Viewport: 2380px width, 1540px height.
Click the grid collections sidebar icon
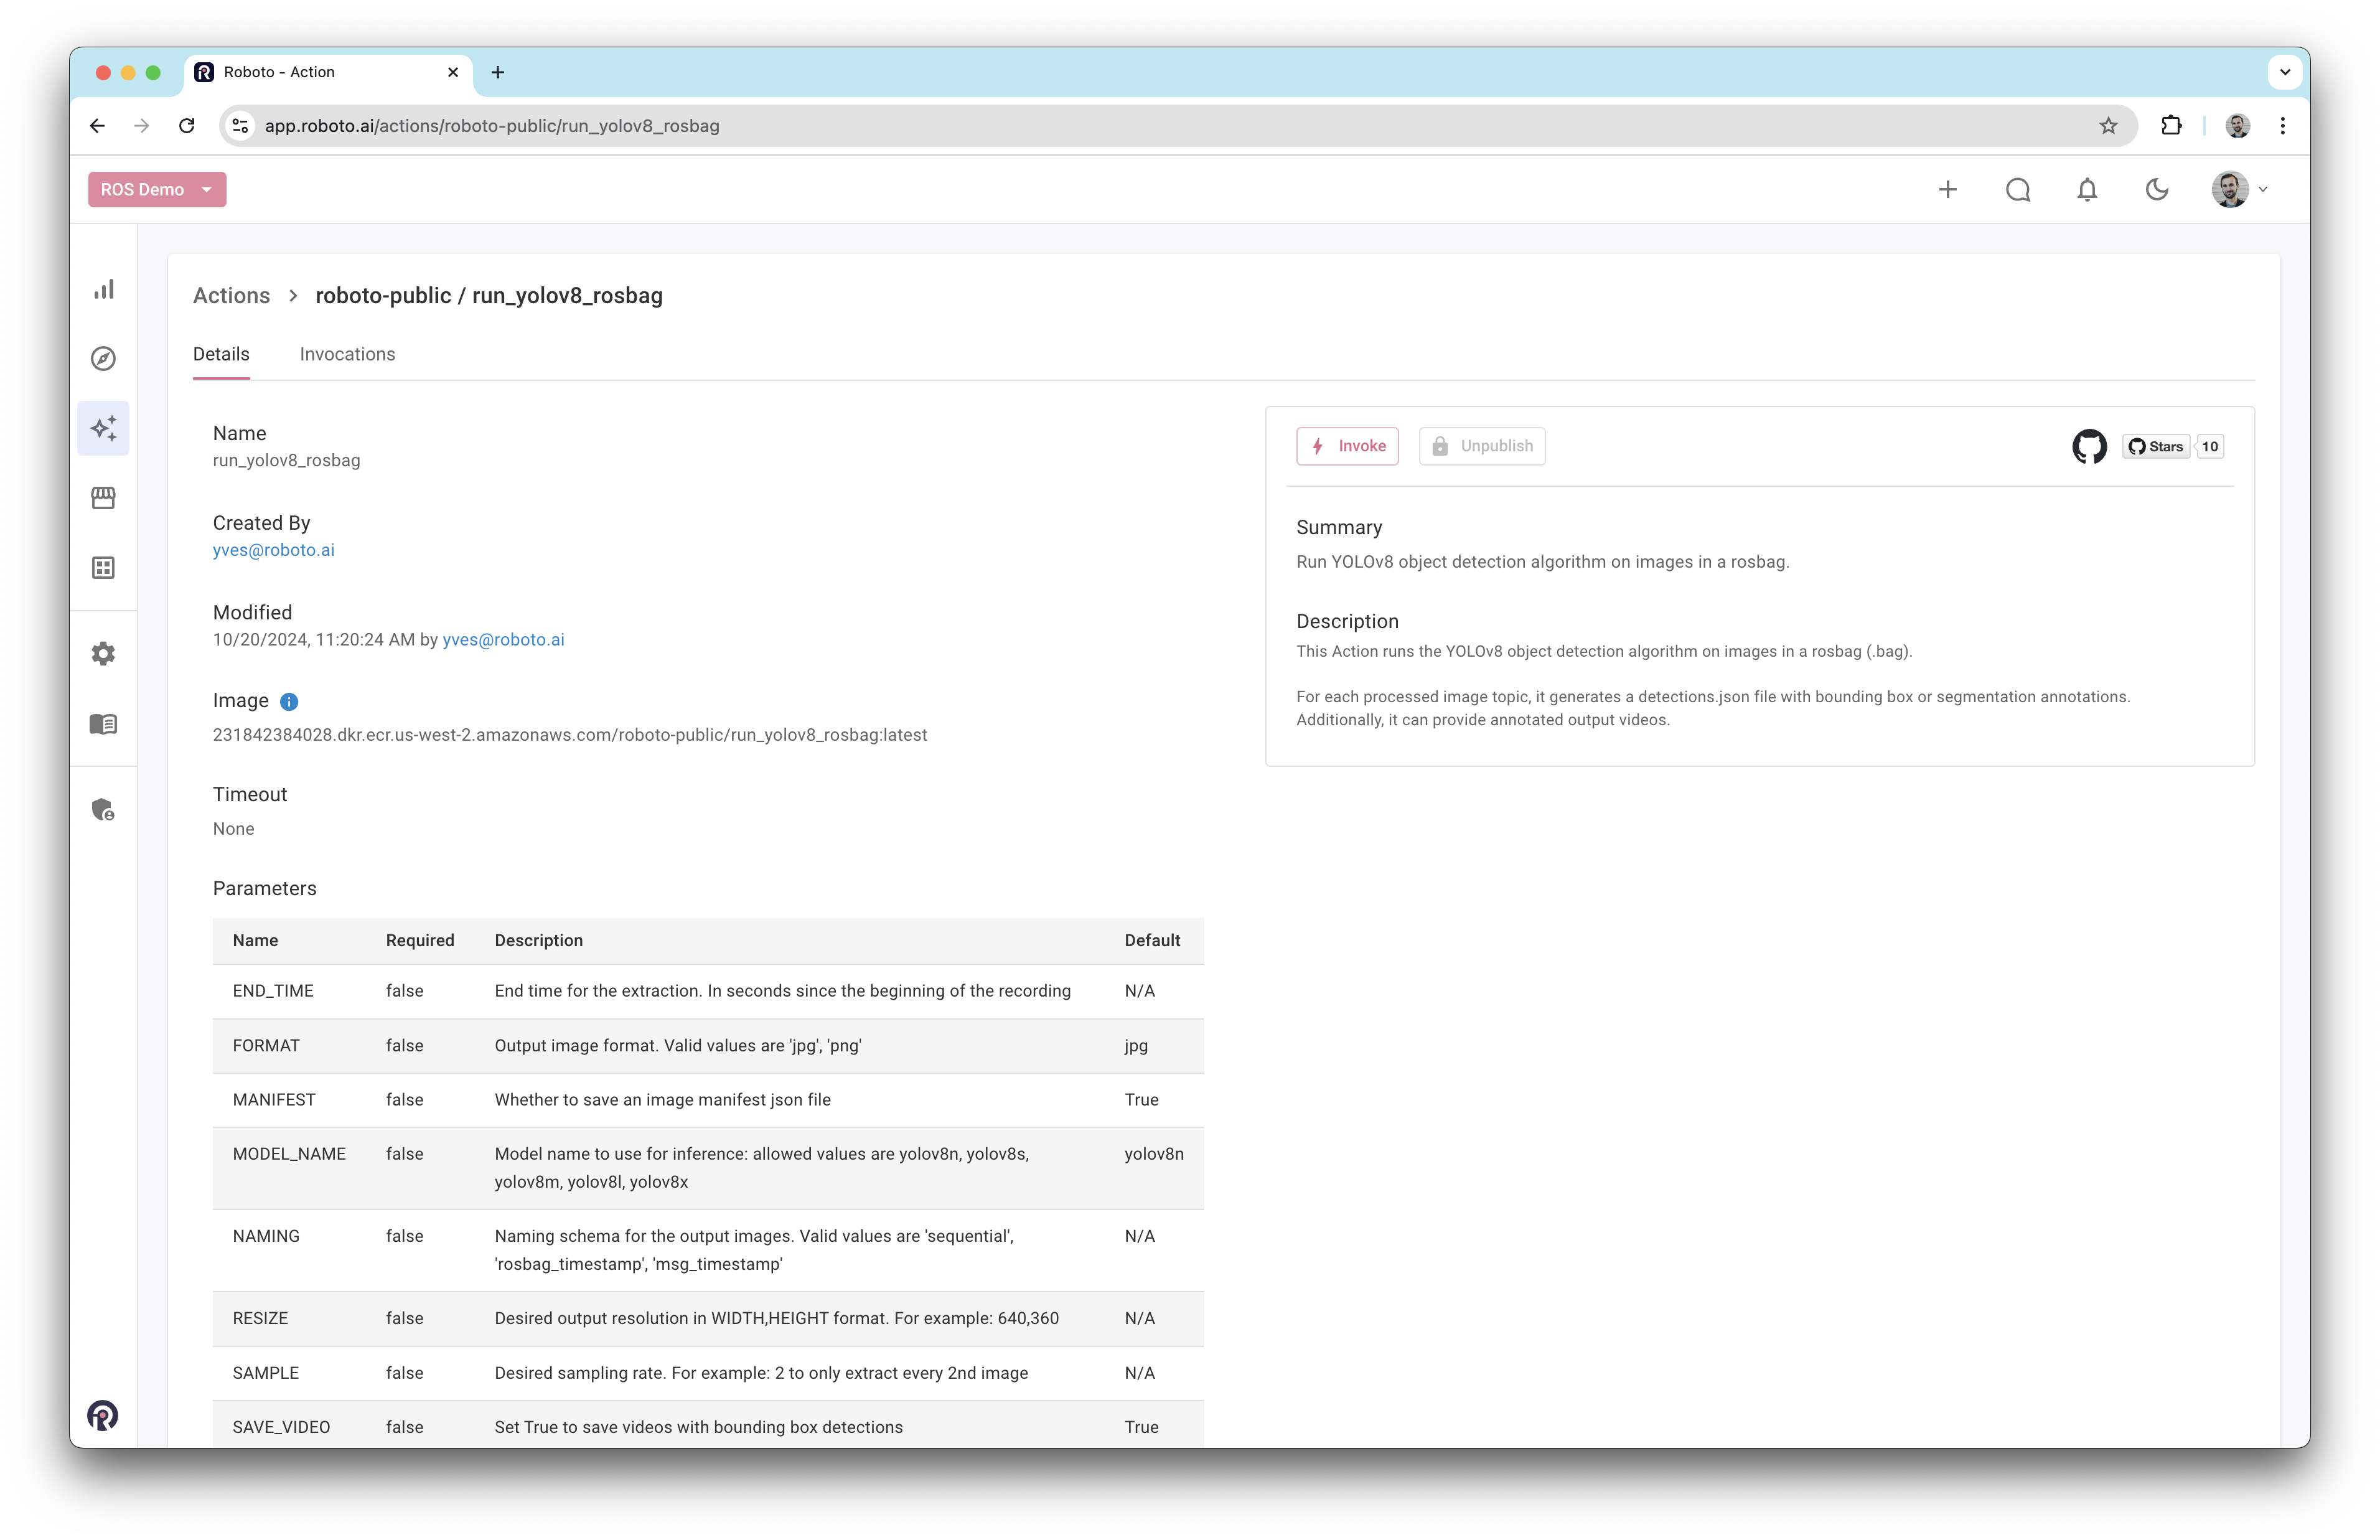tap(104, 568)
